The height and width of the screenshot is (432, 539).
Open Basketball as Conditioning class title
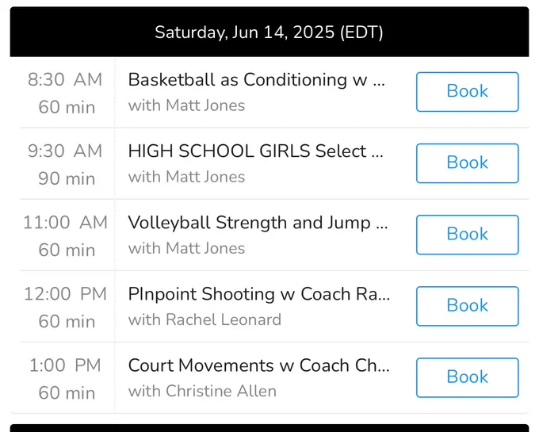pyautogui.click(x=257, y=80)
